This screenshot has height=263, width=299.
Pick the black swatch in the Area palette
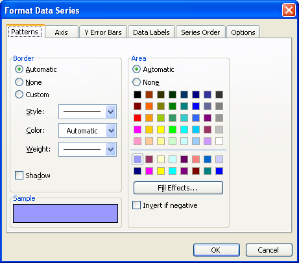pos(138,95)
